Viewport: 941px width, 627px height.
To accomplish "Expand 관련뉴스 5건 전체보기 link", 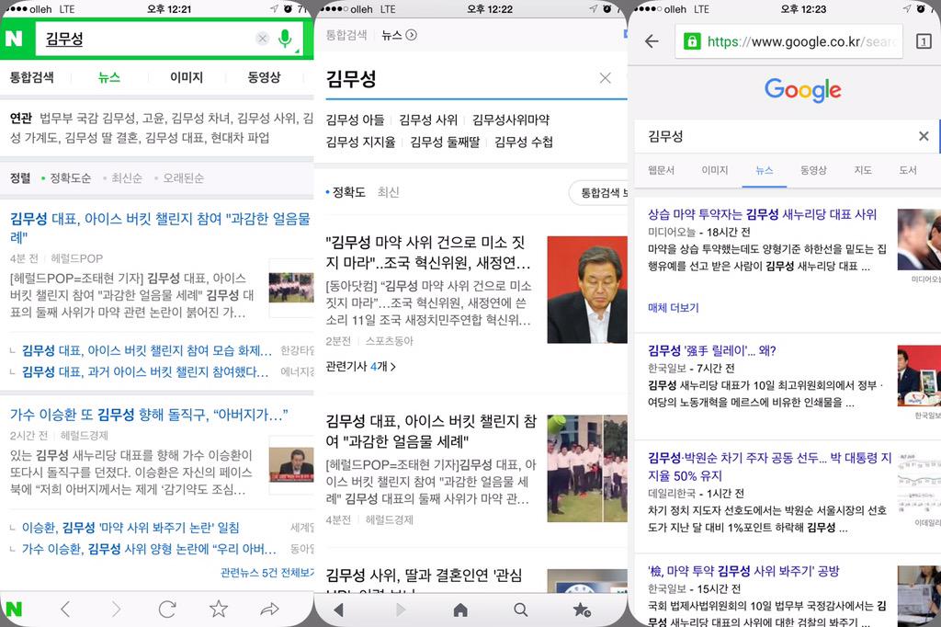I will (x=266, y=573).
